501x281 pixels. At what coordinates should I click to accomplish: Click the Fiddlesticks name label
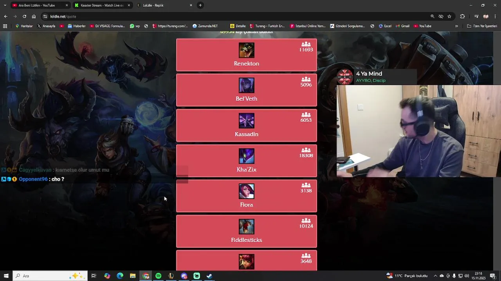coord(247,240)
